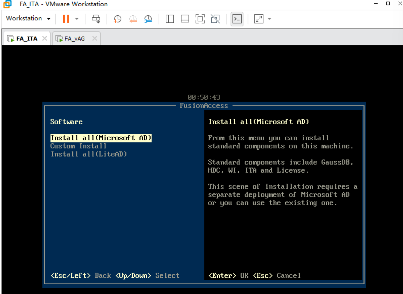Screen dimensions: 403x294
Task: Select the Custom Install option
Action: (78, 146)
